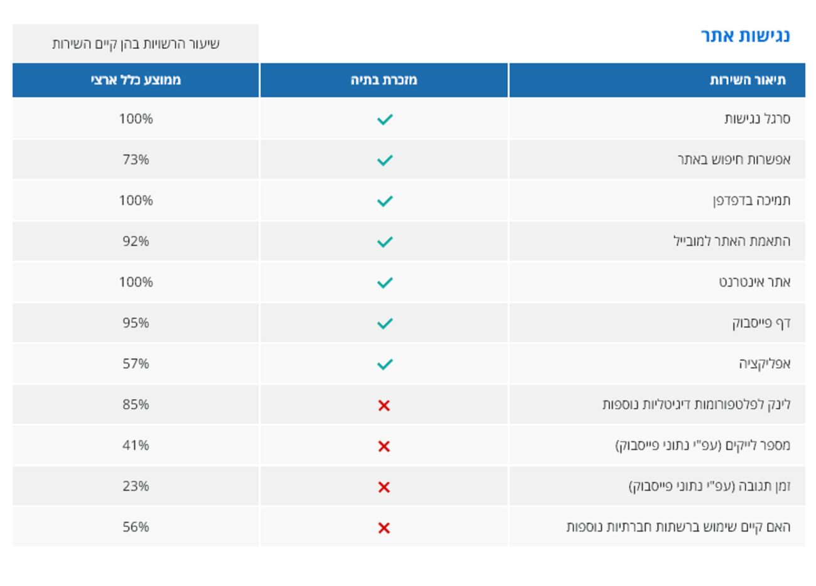Click the checkmark in תמיכה בדפדפן row
The height and width of the screenshot is (586, 816).
pos(385,201)
